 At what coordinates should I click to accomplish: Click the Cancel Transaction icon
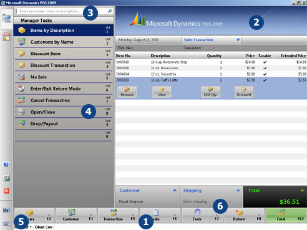coord(21,100)
